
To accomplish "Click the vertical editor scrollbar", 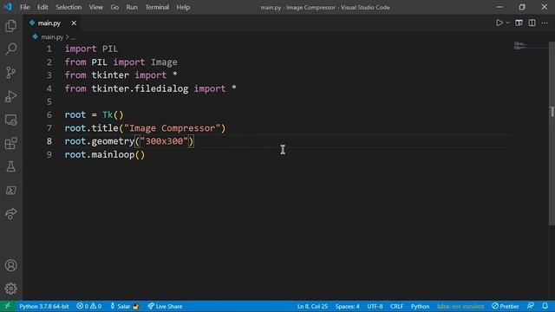I will tap(552, 133).
